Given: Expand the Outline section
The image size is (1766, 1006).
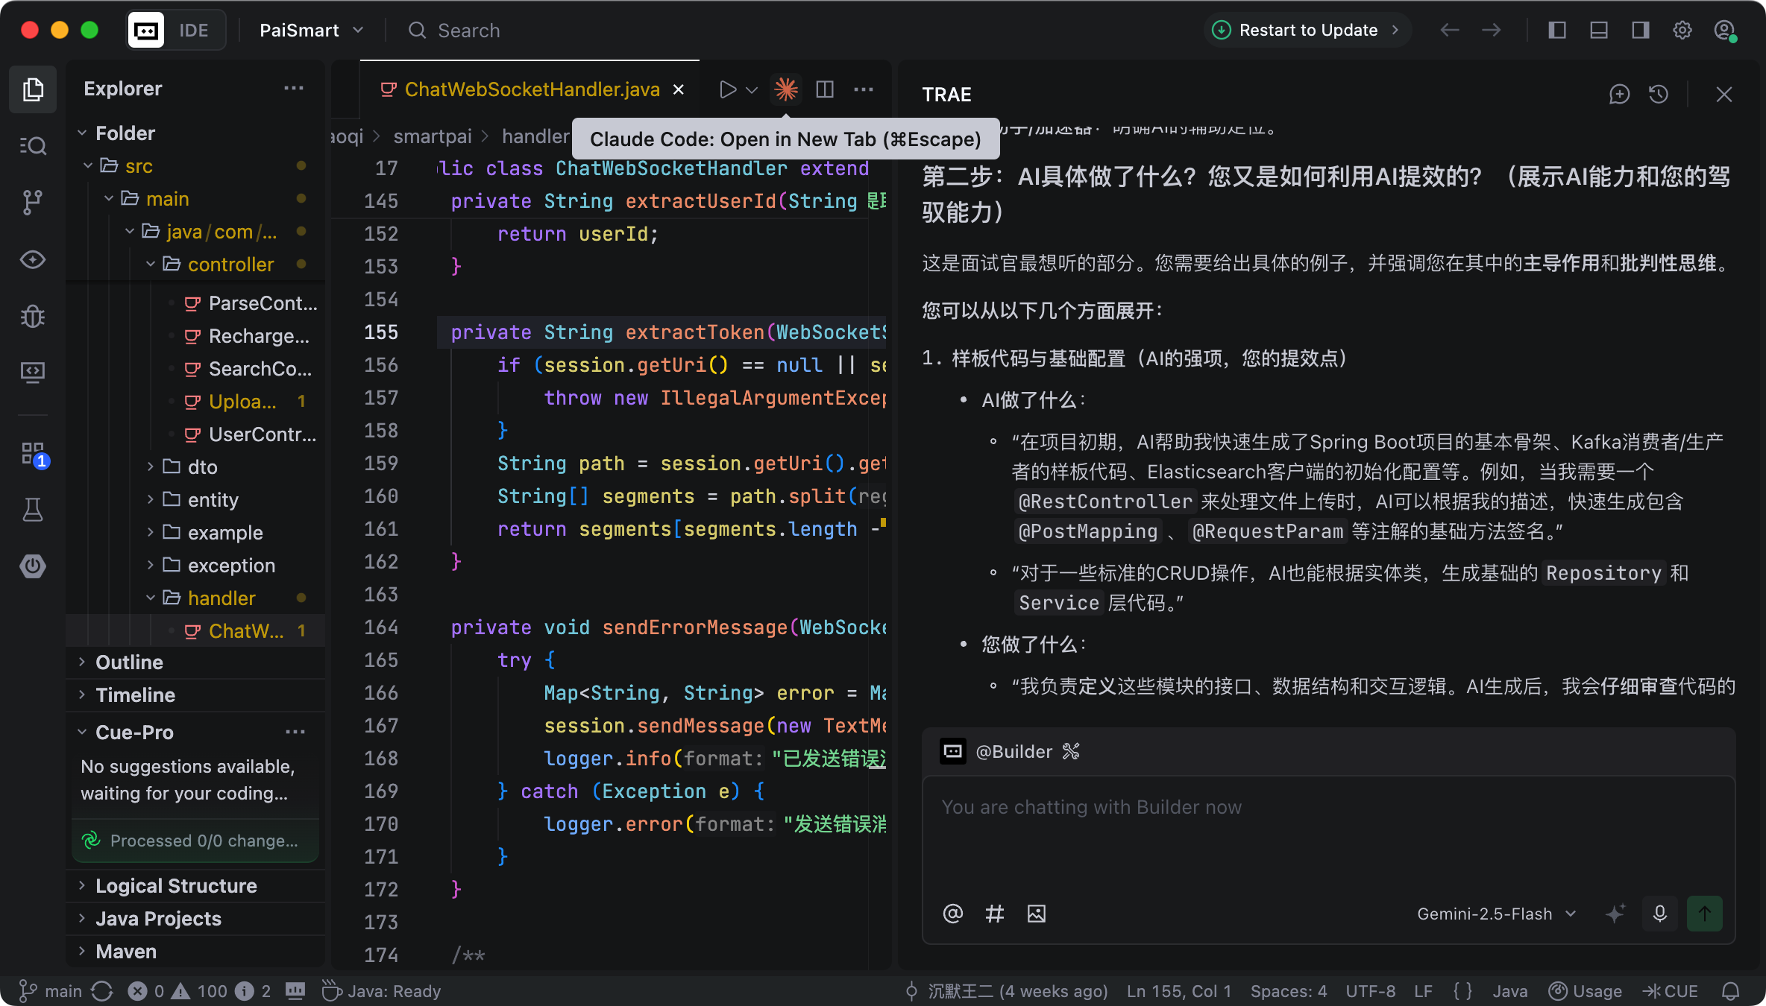Looking at the screenshot, I should [x=129, y=662].
